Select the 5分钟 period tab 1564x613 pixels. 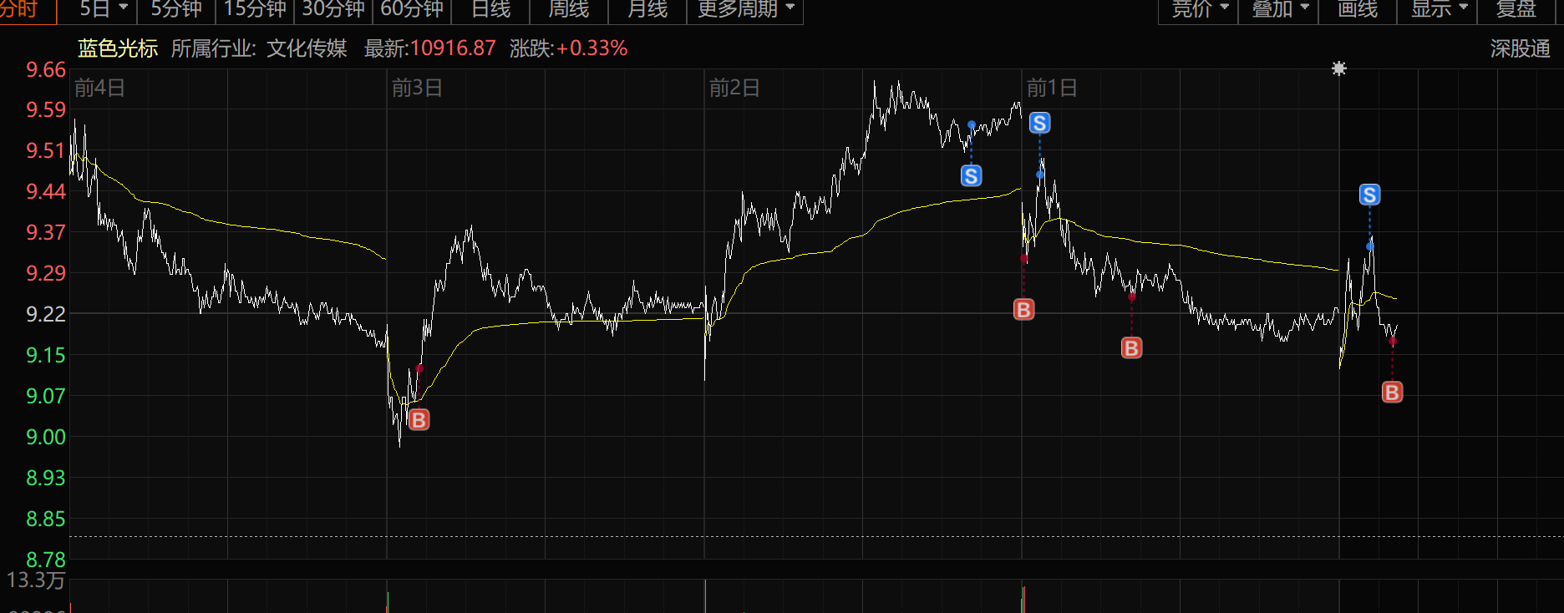tap(176, 9)
